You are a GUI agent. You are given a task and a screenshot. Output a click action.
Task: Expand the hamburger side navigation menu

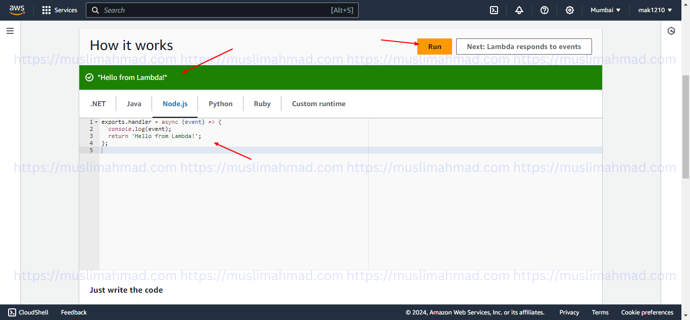pyautogui.click(x=10, y=31)
